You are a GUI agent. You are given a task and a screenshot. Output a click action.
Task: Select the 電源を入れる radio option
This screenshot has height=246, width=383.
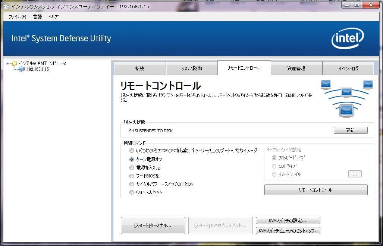coord(131,168)
